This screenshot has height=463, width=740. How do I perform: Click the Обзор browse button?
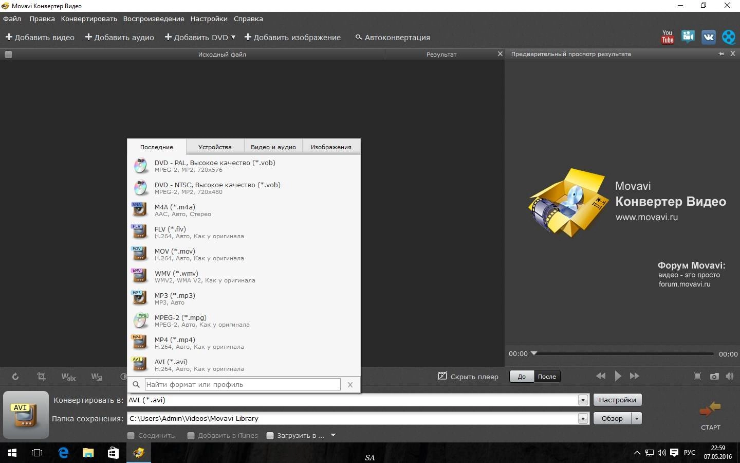612,418
